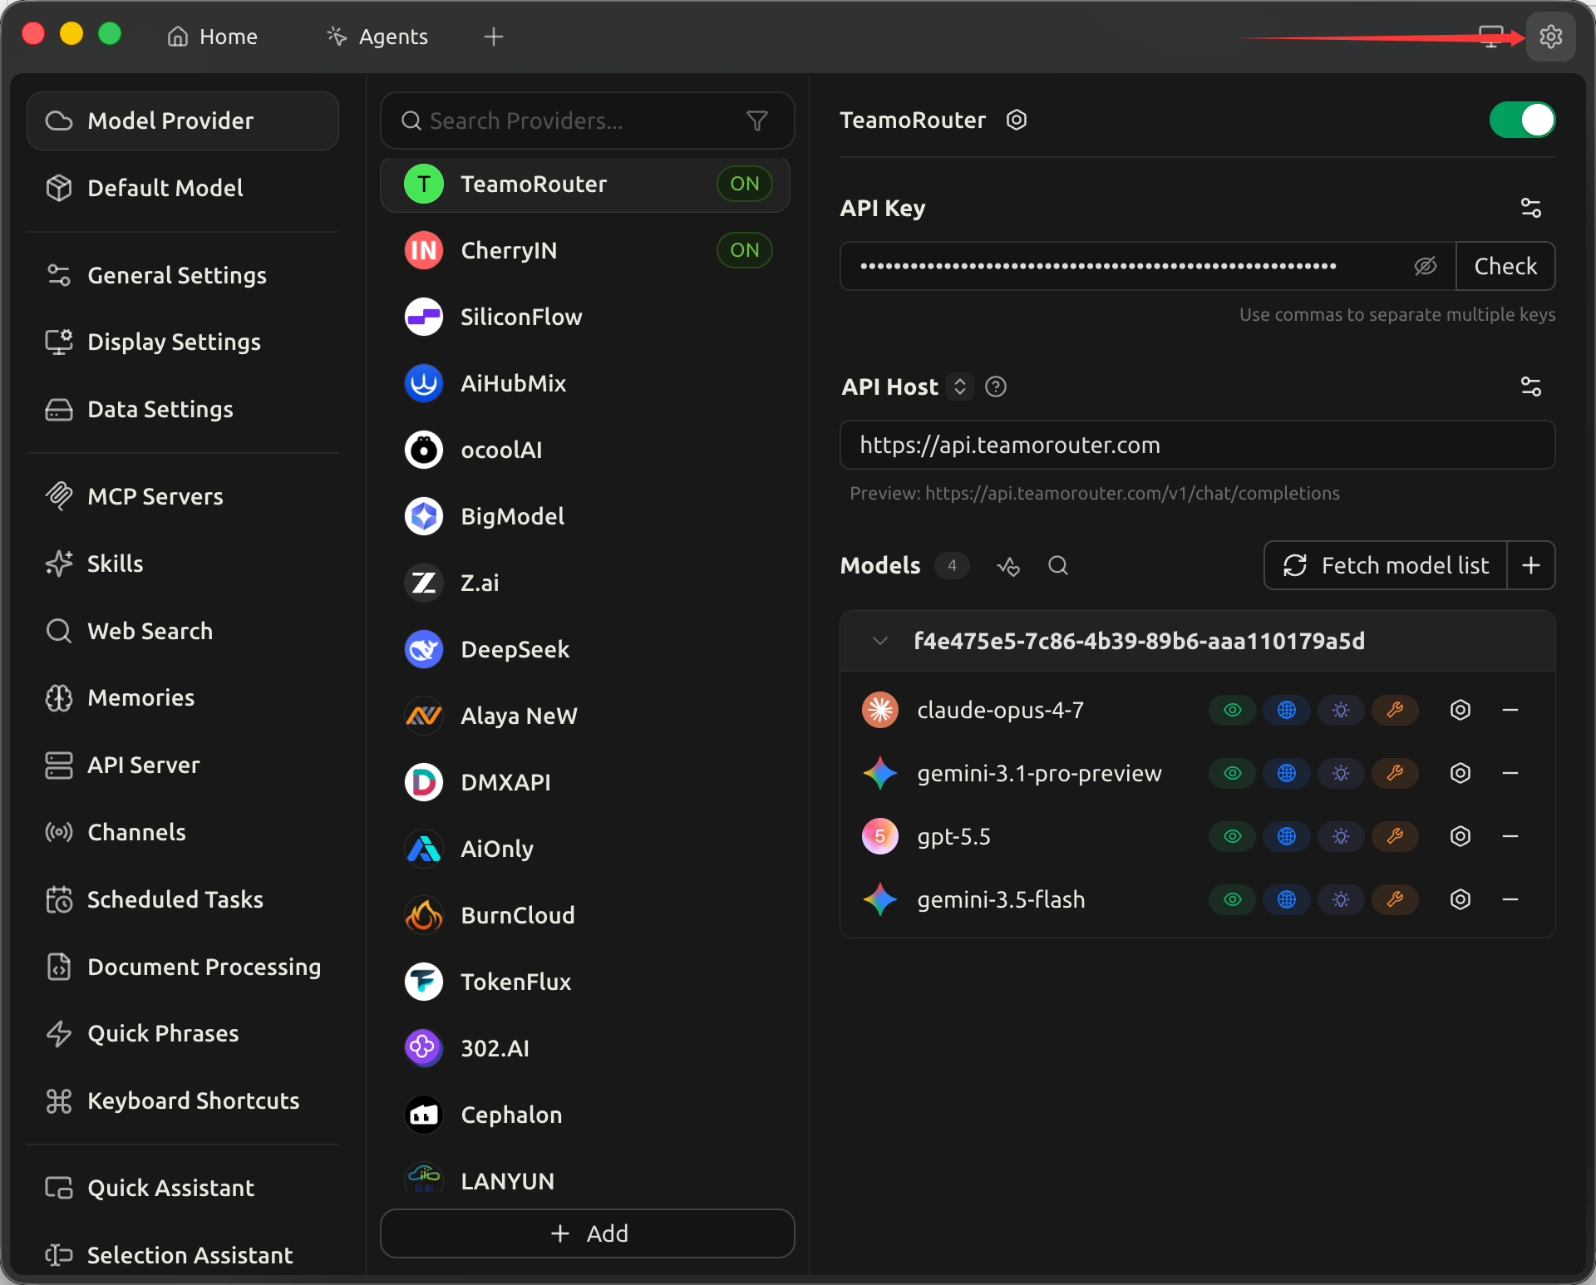The image size is (1596, 1285).
Task: Open API Key list settings icon
Action: coord(1530,208)
